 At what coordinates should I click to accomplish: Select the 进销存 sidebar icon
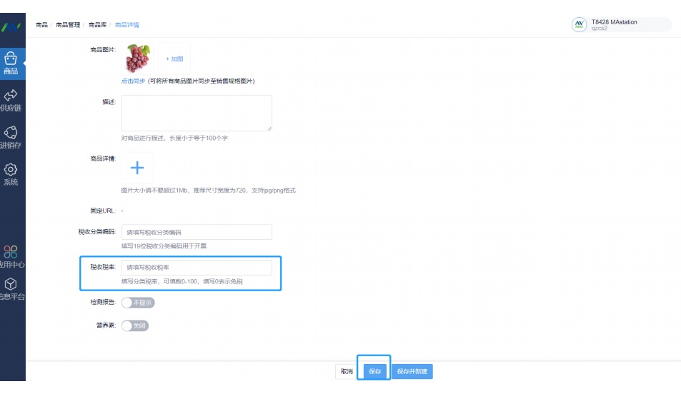11,137
